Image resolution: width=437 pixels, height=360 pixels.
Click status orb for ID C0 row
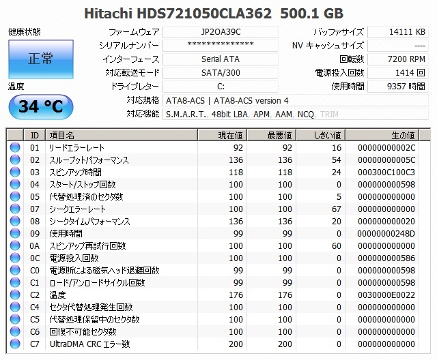coord(15,270)
